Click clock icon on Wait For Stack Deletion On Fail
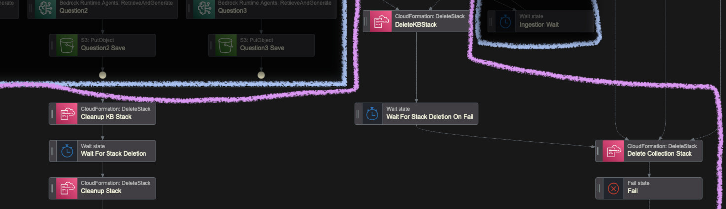Image resolution: width=726 pixels, height=209 pixels. pyautogui.click(x=372, y=114)
